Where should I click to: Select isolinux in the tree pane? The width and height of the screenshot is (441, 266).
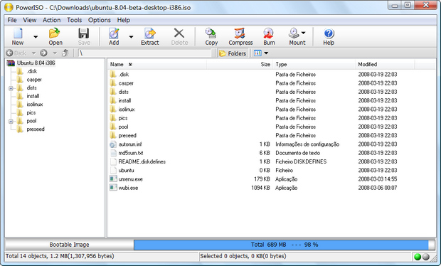35,105
